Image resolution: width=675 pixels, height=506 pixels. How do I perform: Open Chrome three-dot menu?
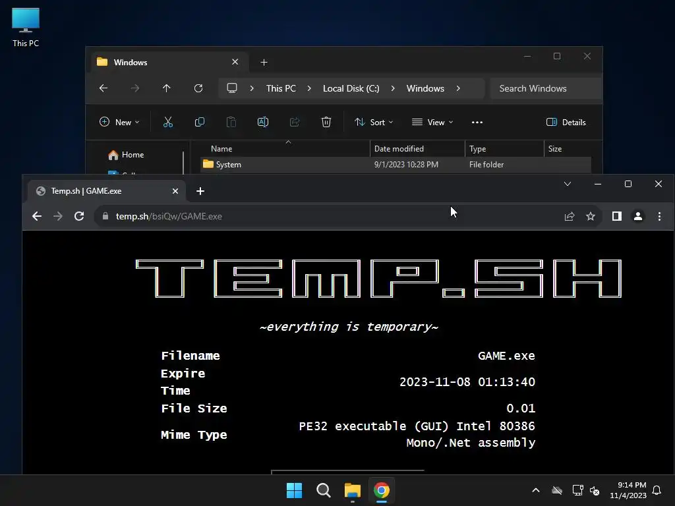click(x=659, y=216)
